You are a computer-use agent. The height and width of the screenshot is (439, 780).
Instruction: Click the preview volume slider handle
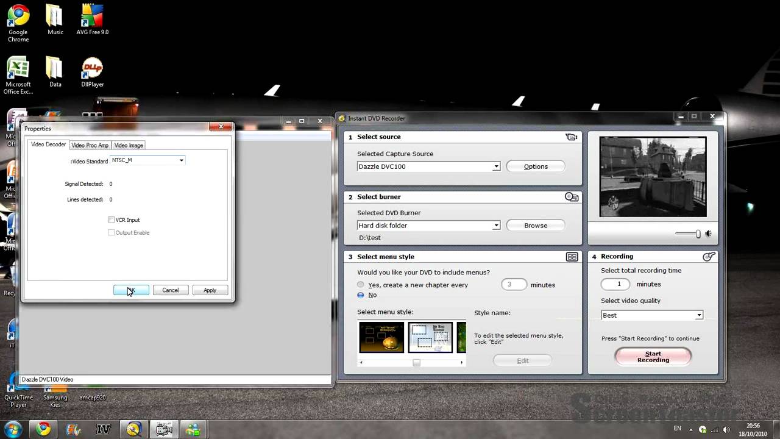pyautogui.click(x=698, y=234)
